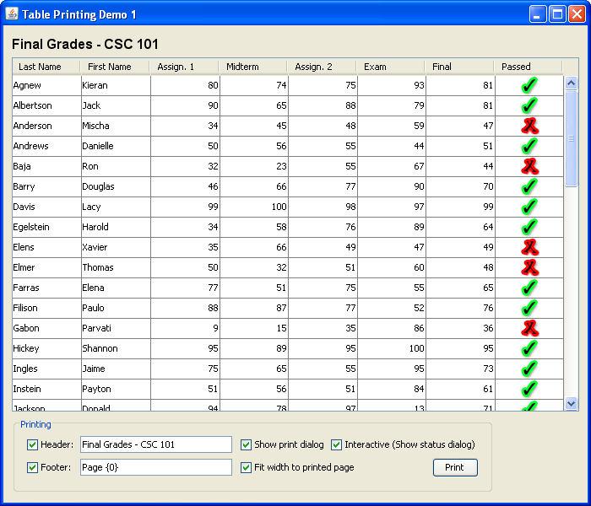Click the Print button
Image resolution: width=591 pixels, height=506 pixels.
455,467
